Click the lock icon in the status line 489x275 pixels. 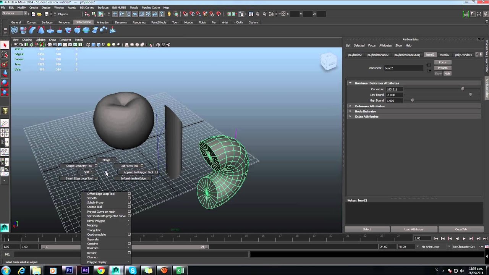(169, 14)
